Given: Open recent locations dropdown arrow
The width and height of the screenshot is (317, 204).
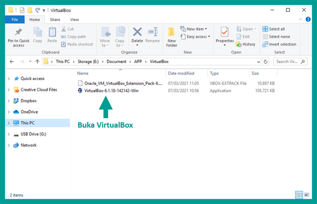Looking at the screenshot, I should (x=30, y=62).
